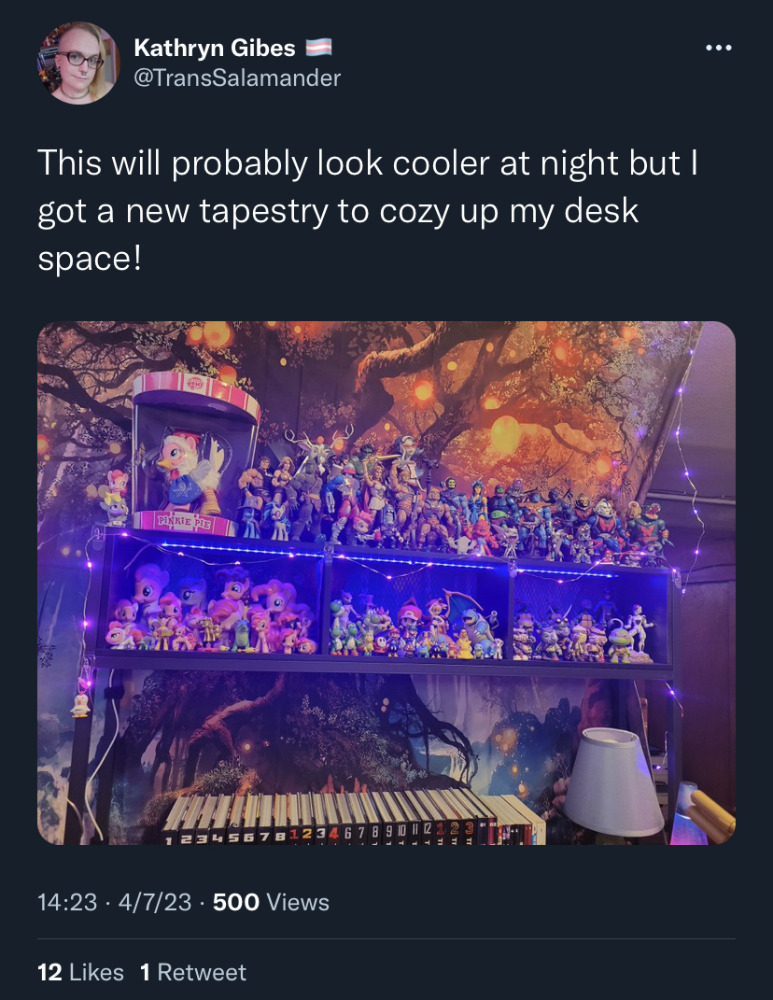Viewport: 773px width, 1000px height.
Task: Open the @TransSalamander handle
Action: point(237,77)
